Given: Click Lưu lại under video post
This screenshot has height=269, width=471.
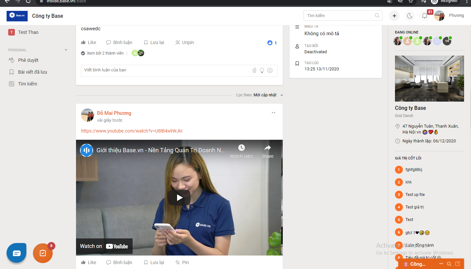Looking at the screenshot, I should (154, 262).
